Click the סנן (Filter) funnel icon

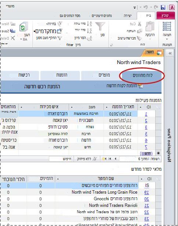coord(100,26)
